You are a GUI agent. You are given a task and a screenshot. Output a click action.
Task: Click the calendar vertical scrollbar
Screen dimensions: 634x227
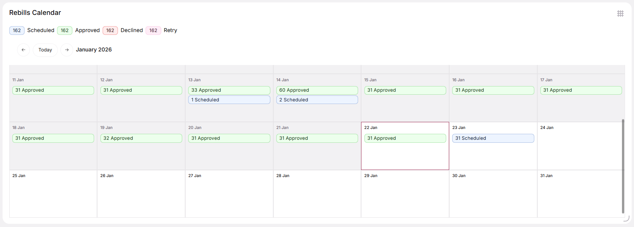coord(623,166)
